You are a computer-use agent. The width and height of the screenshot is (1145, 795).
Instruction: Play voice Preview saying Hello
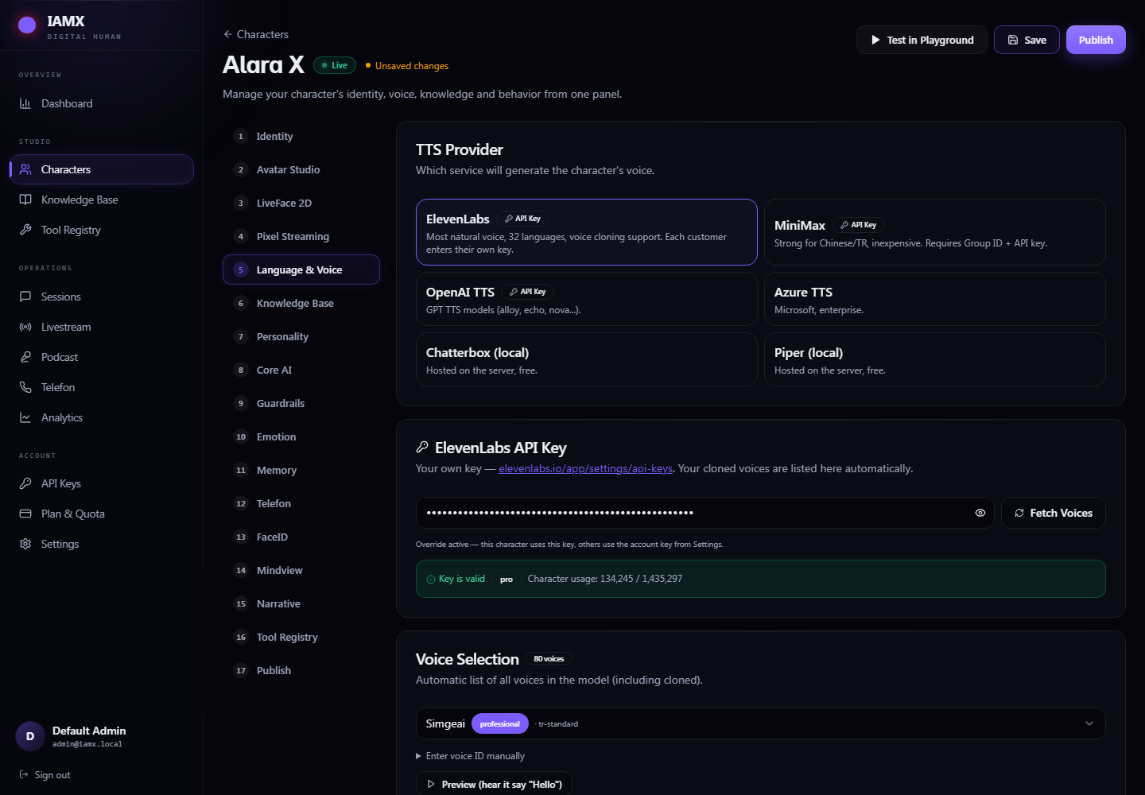pyautogui.click(x=494, y=784)
